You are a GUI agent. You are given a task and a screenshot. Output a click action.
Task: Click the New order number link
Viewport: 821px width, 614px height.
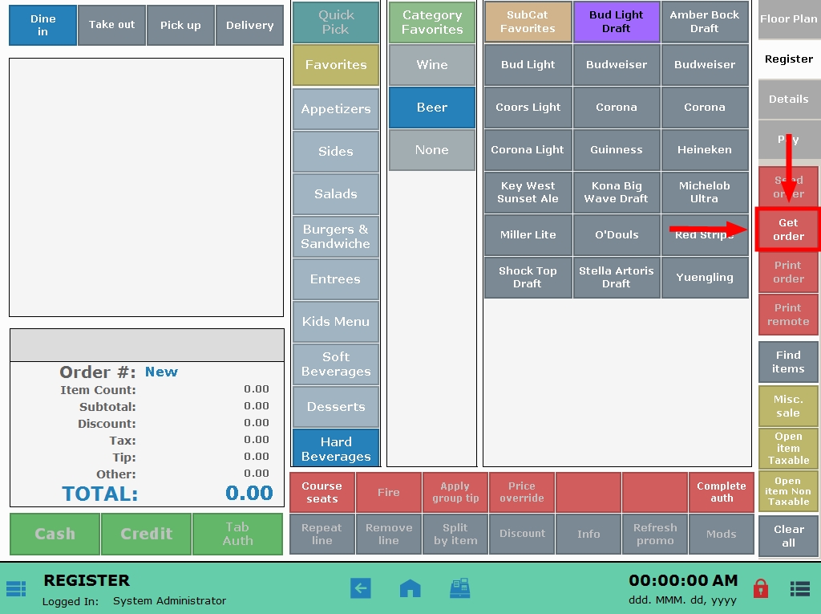pyautogui.click(x=161, y=372)
